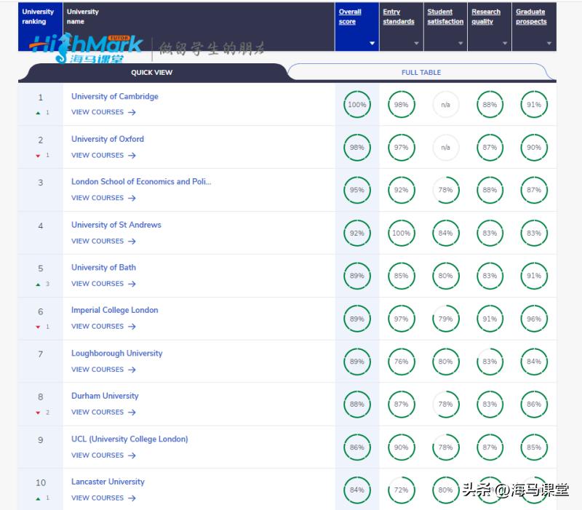The image size is (582, 510).
Task: Click VIEW COURSES text for UCL
Action: pos(97,455)
